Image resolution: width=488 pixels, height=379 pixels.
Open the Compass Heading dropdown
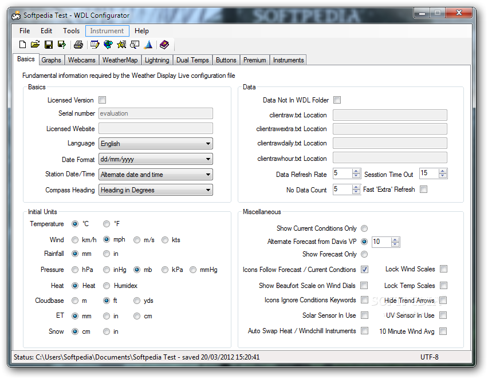[156, 190]
